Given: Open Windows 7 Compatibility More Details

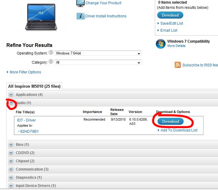Looking at the screenshot, I should coord(176,46).
